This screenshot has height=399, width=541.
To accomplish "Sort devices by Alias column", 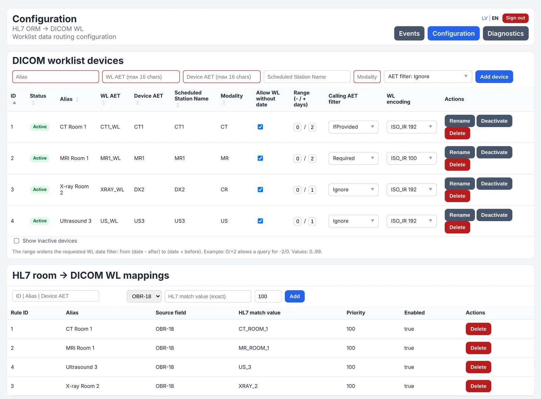I will (x=77, y=99).
